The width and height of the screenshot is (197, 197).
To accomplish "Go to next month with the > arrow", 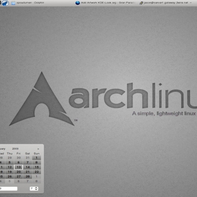I will coord(38,149).
